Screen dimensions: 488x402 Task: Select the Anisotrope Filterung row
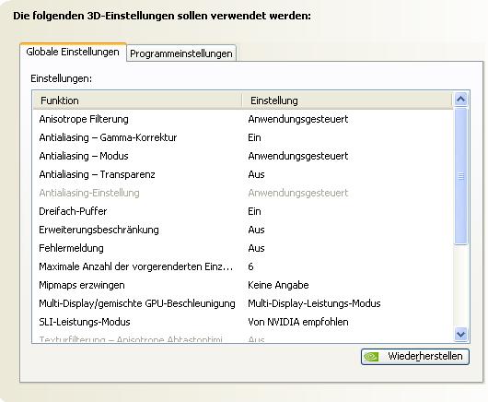tap(243, 119)
